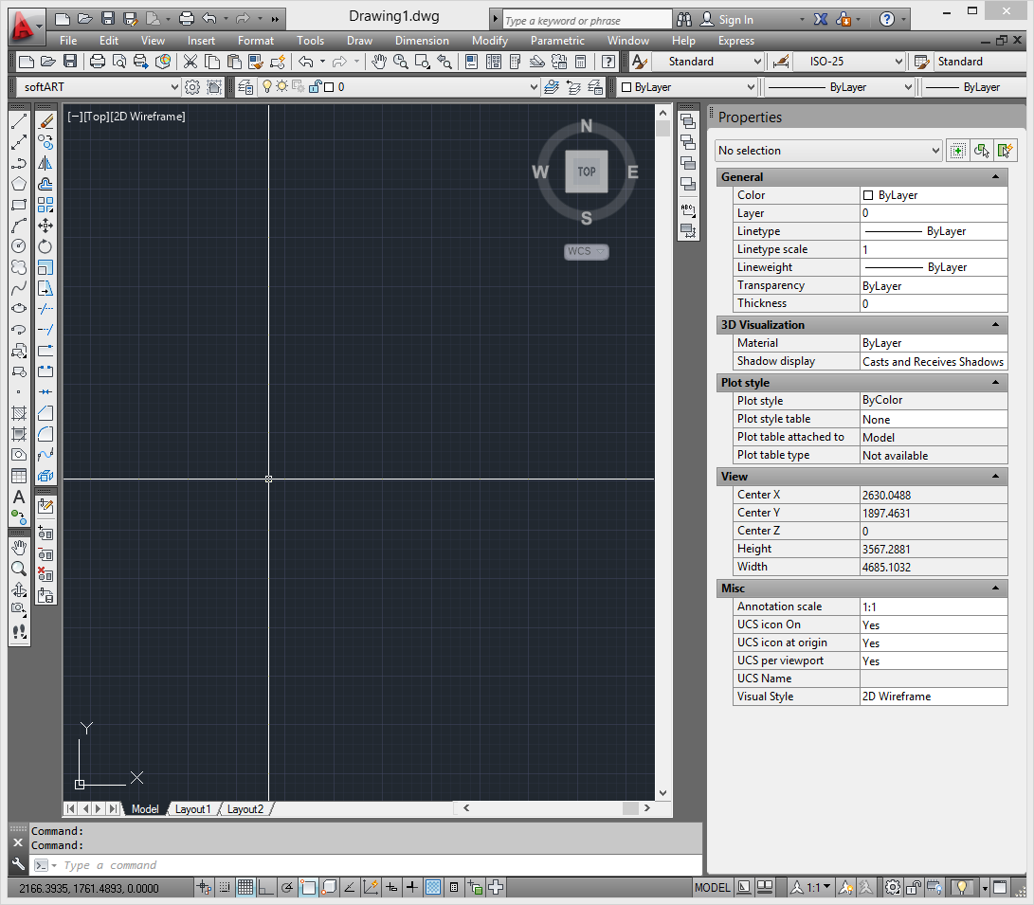Screen dimensions: 1034x905
Task: Select the Line draw tool
Action: pyautogui.click(x=19, y=121)
